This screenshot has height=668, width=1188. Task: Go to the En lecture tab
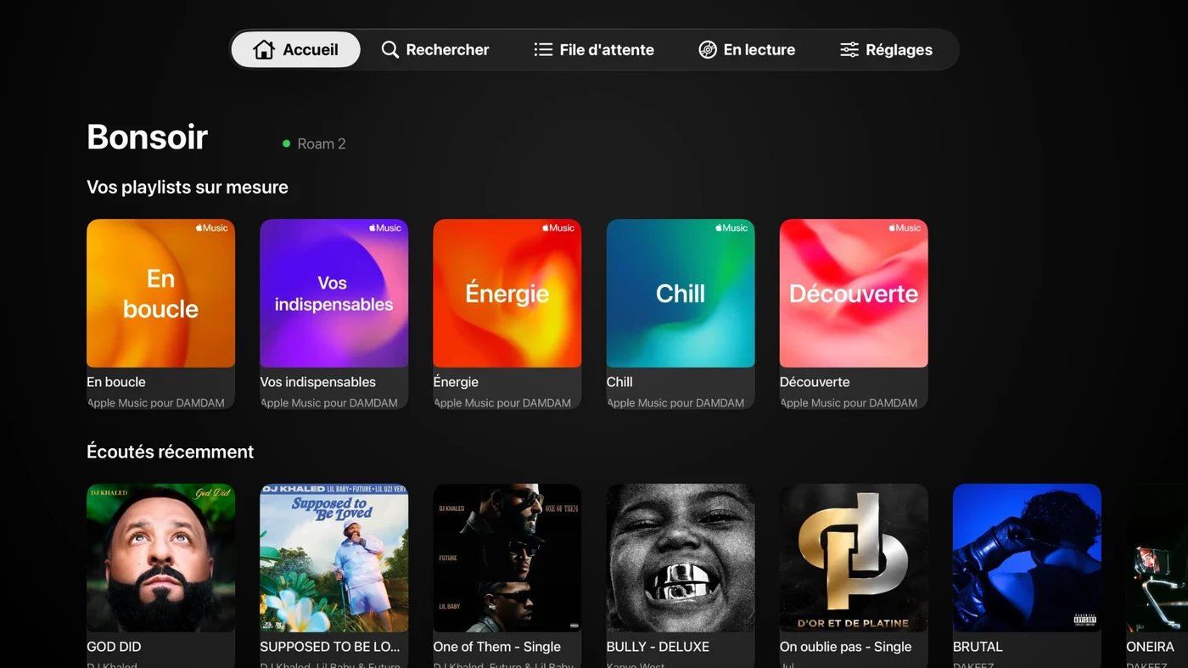pyautogui.click(x=747, y=50)
